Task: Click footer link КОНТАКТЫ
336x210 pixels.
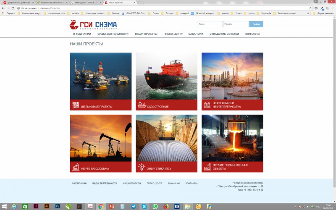Action: click(192, 183)
